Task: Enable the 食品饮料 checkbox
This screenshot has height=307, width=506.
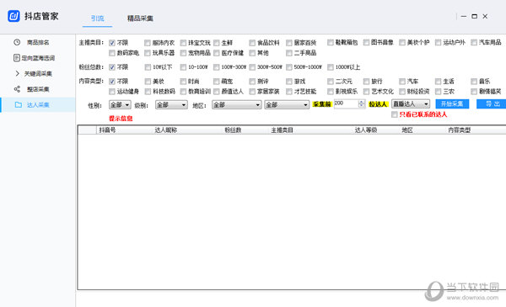Action: click(252, 43)
